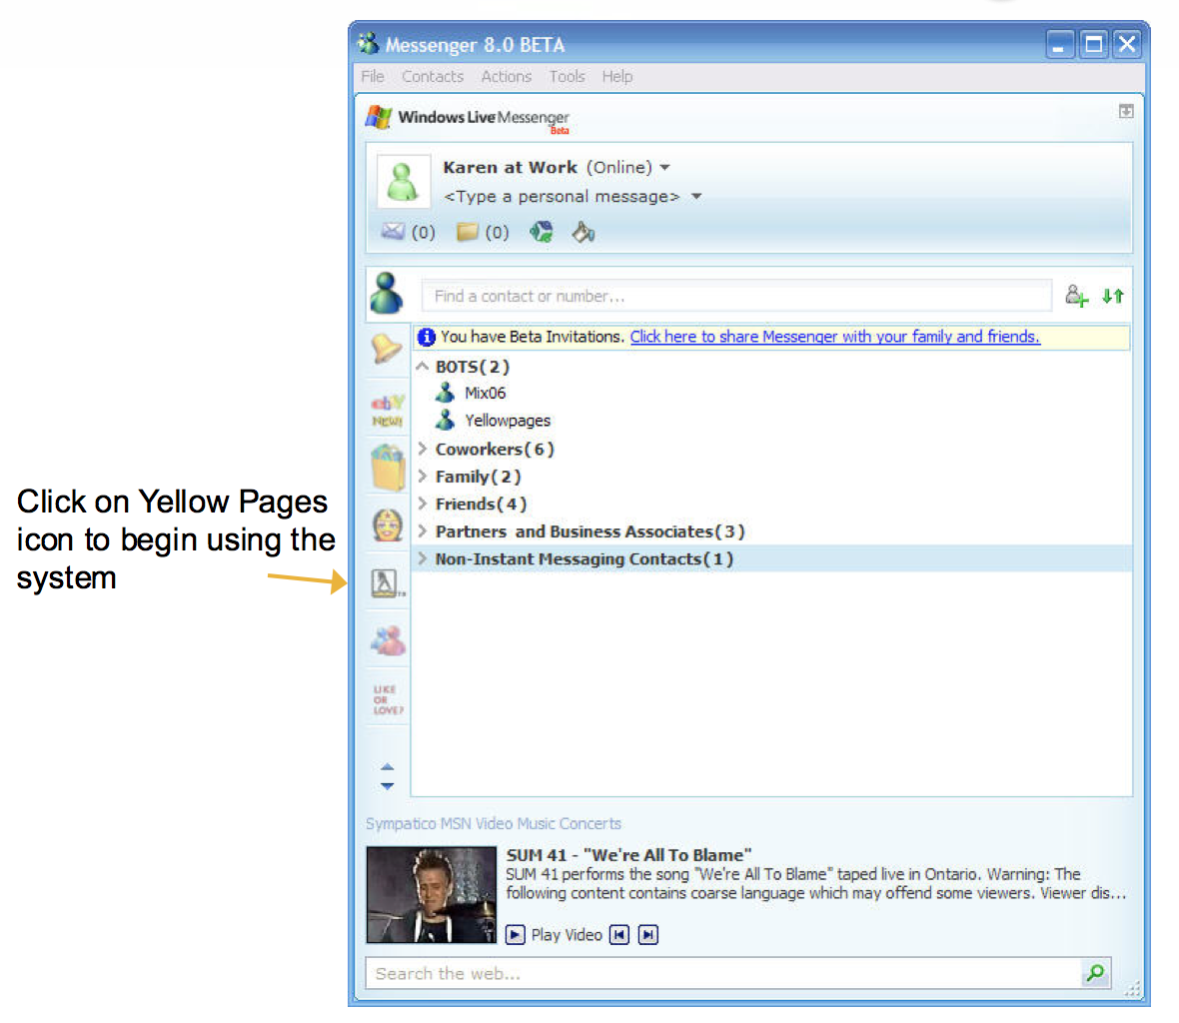
Task: Open the Yellow Pages sidebar tab icon
Action: [x=387, y=583]
